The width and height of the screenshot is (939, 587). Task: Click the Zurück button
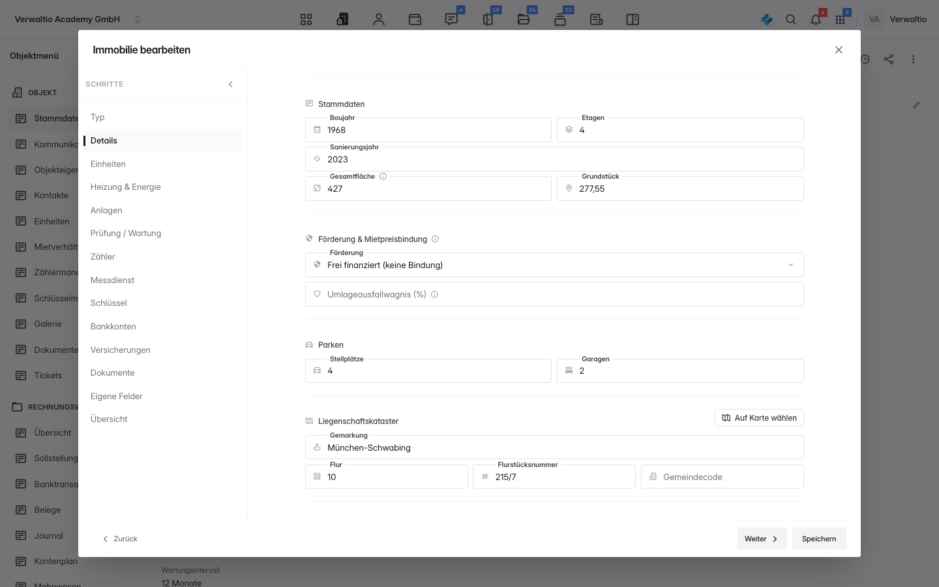coord(120,539)
